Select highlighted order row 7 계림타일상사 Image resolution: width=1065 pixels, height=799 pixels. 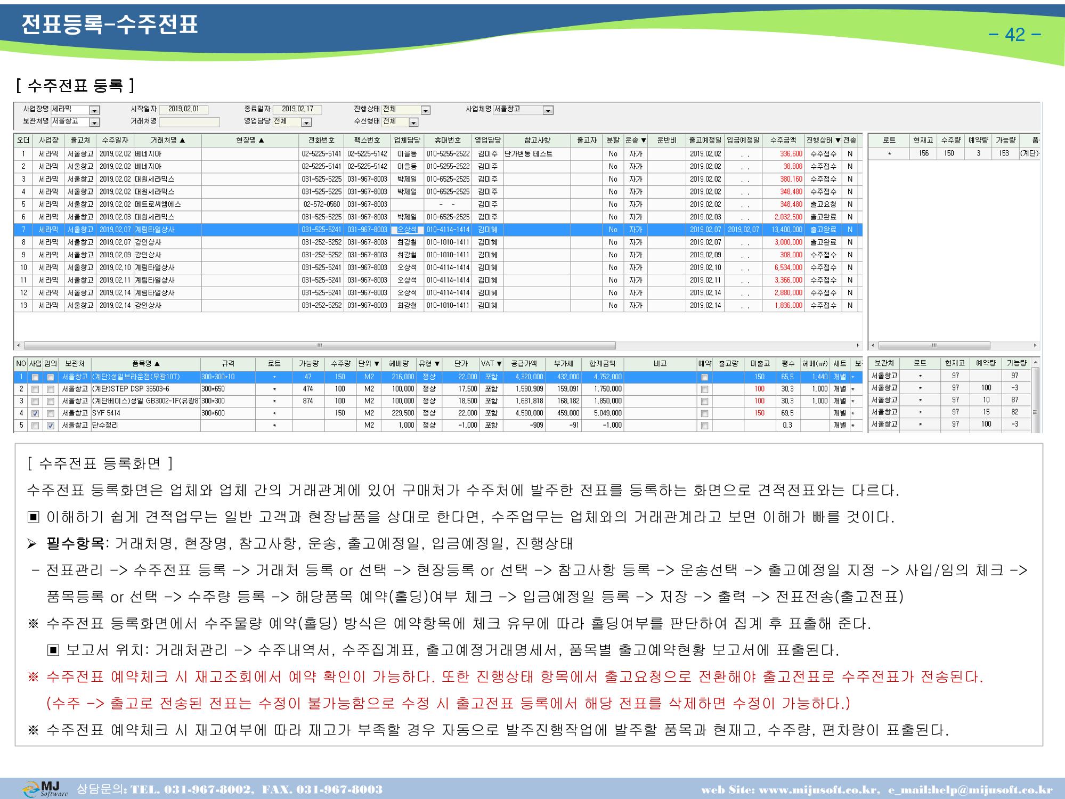tap(438, 230)
